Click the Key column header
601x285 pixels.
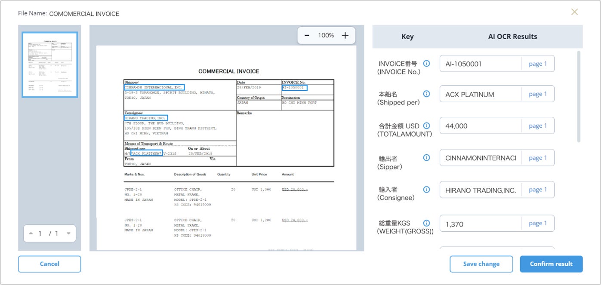pyautogui.click(x=407, y=37)
